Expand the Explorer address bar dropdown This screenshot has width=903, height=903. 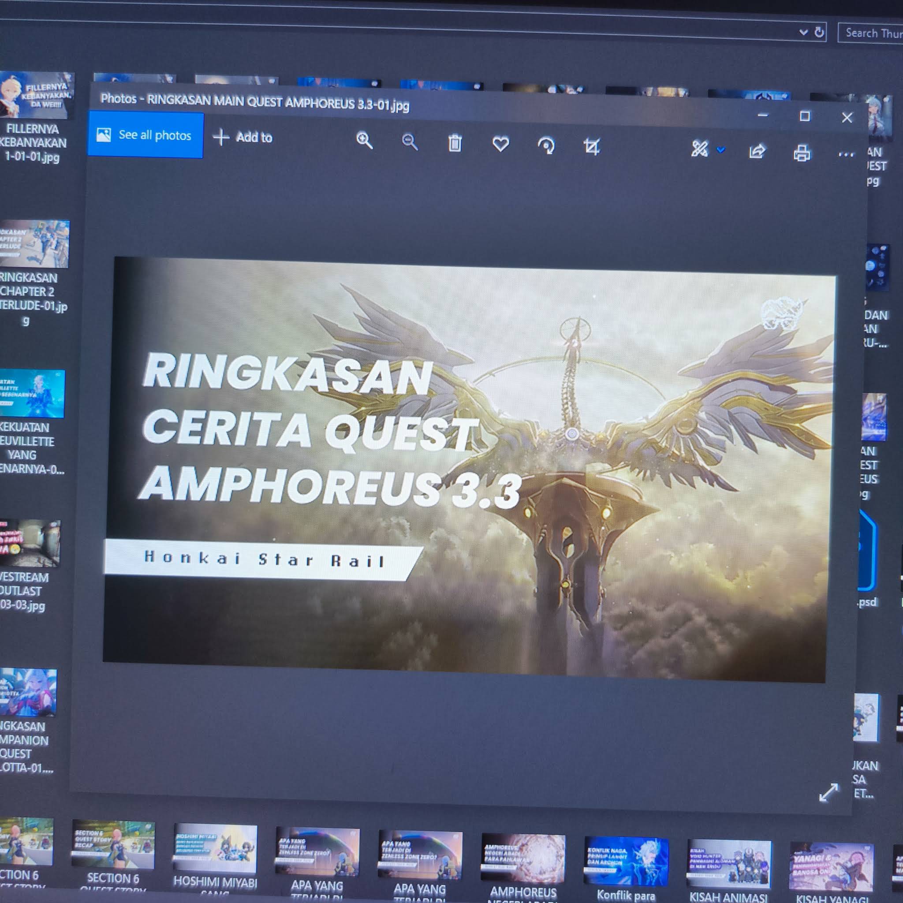point(803,32)
